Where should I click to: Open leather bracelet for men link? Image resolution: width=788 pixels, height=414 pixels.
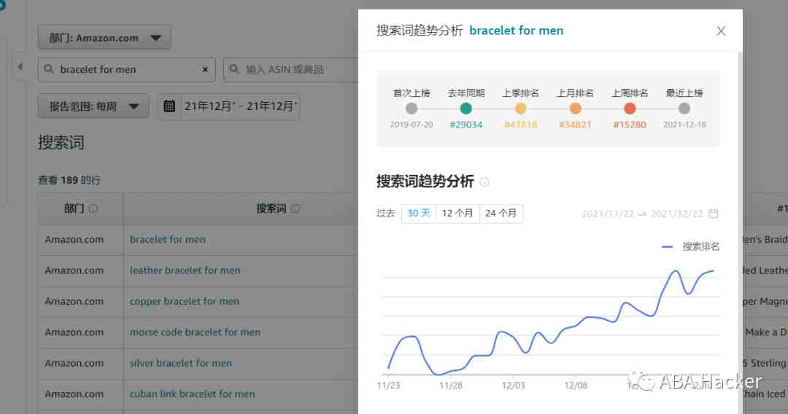tap(185, 270)
